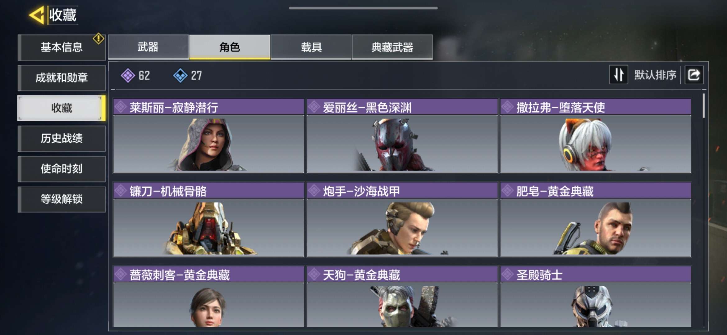Open 基本信息 in the sidebar
This screenshot has height=335, width=727.
click(x=62, y=47)
